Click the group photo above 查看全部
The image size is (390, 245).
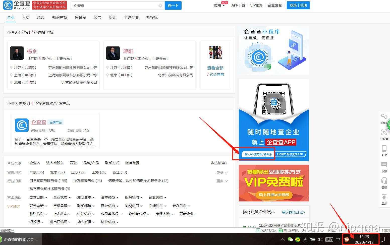pyautogui.click(x=215, y=52)
